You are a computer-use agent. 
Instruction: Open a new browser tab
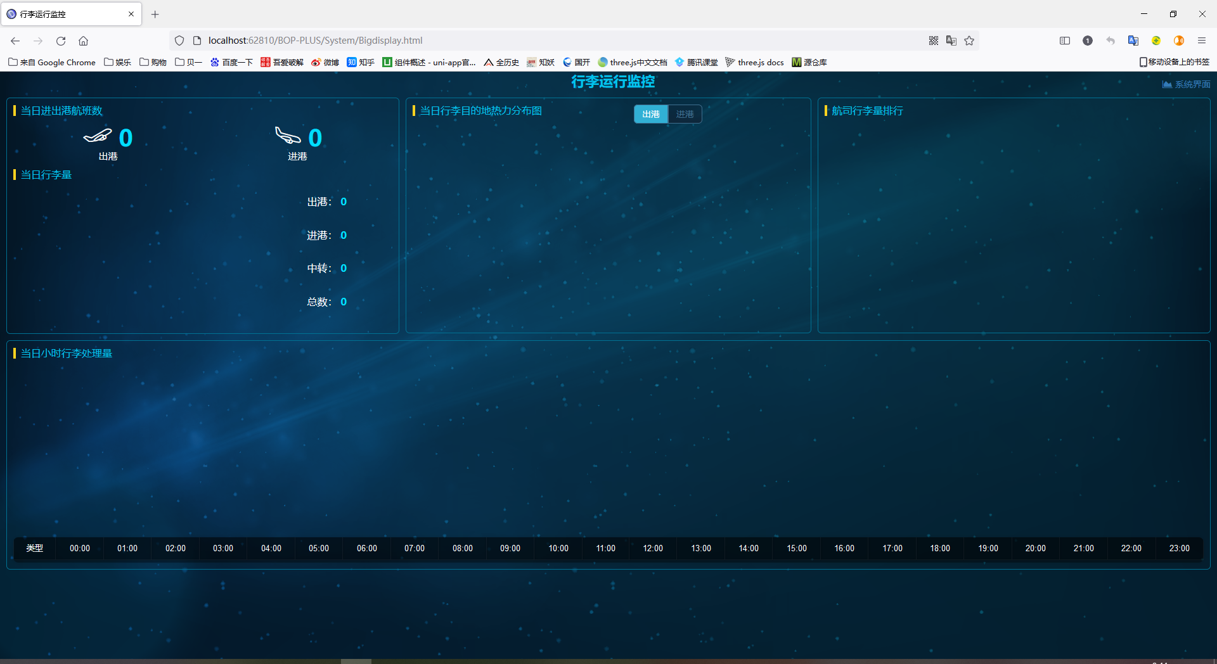(x=155, y=14)
